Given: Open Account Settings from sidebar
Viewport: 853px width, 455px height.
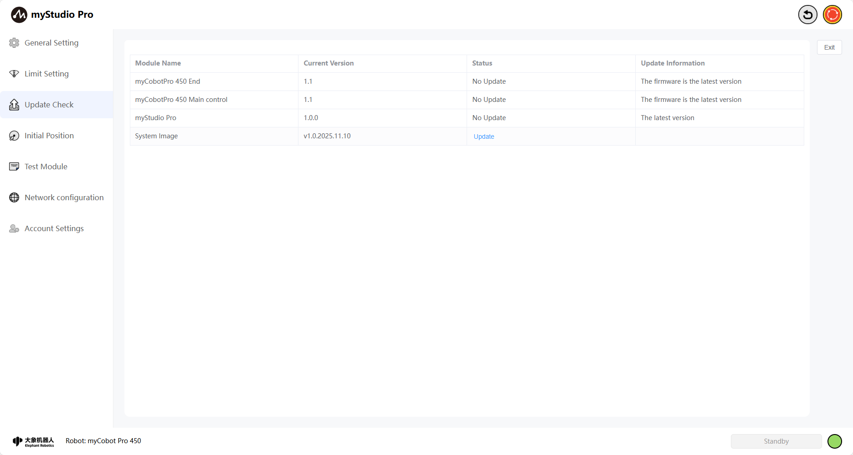Looking at the screenshot, I should 54,228.
